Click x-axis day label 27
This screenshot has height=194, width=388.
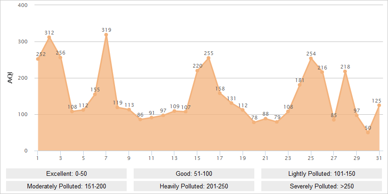tap(334, 158)
